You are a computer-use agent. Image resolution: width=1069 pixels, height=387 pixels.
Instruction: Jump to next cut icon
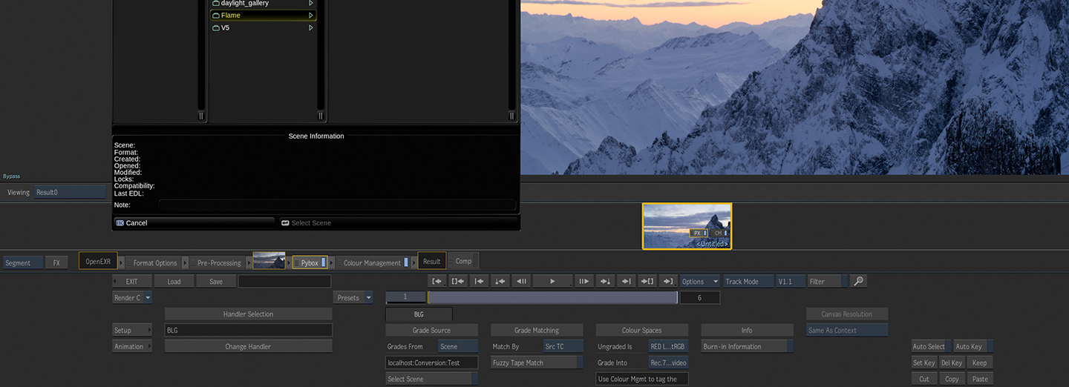pos(626,282)
